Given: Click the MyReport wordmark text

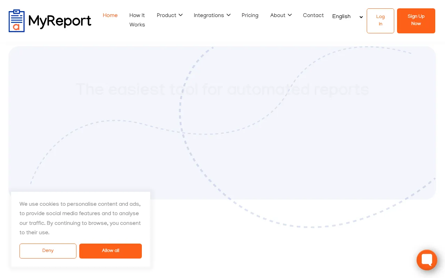Looking at the screenshot, I should tap(59, 21).
